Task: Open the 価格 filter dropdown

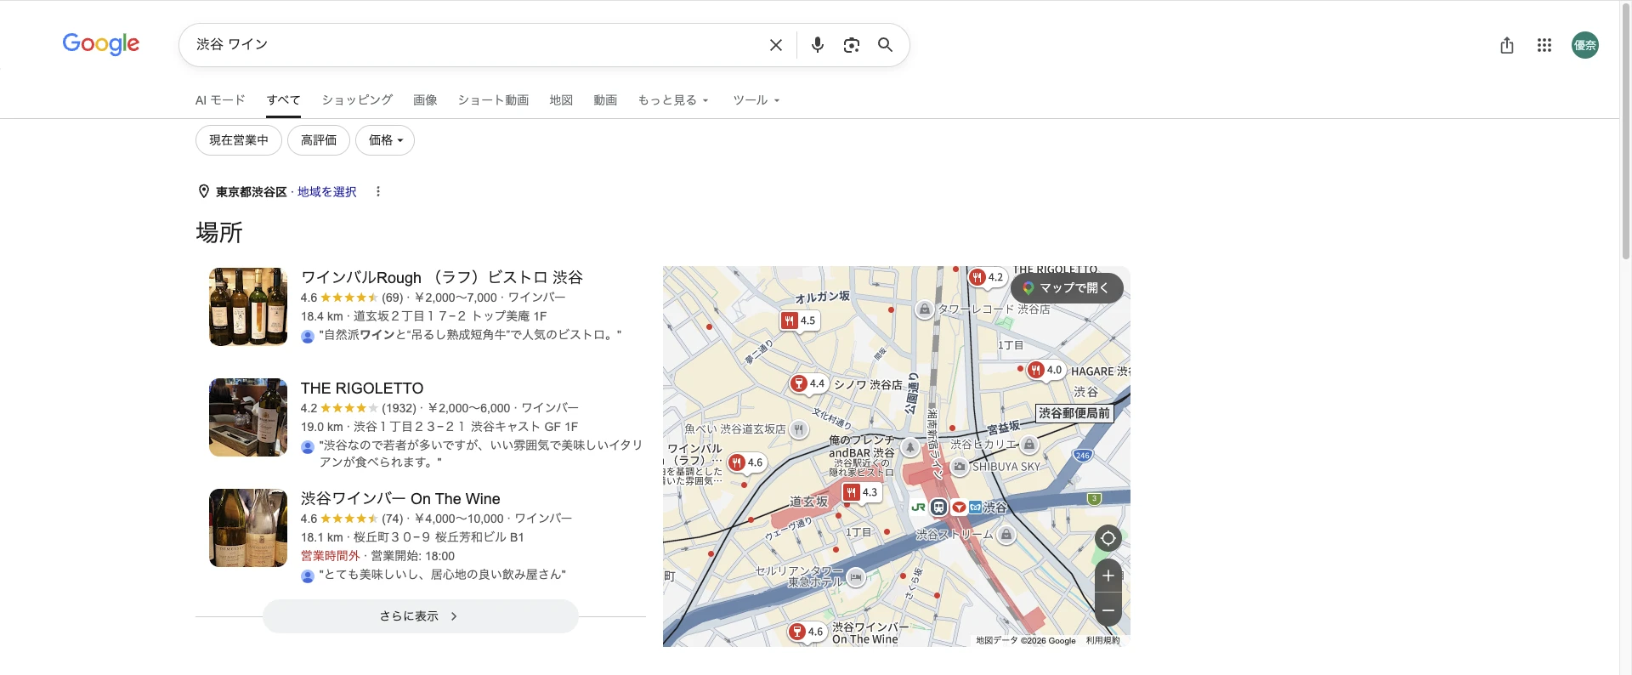Action: pyautogui.click(x=385, y=140)
